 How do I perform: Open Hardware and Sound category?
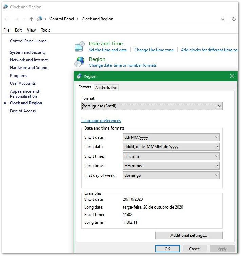click(x=28, y=68)
